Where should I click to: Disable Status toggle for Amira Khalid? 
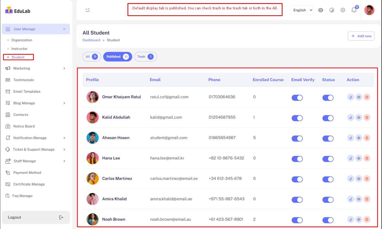[x=328, y=200]
